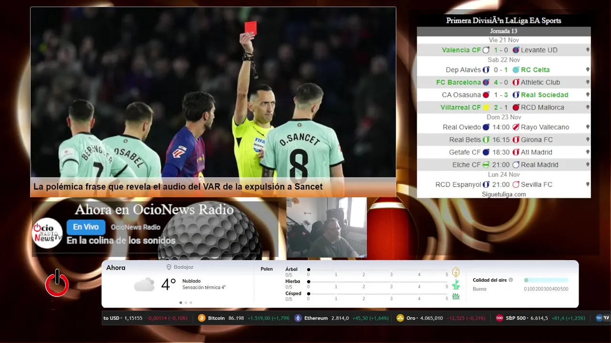Click the RC Celta light-blue badge
Viewport: 611px width, 343px height.
point(516,70)
